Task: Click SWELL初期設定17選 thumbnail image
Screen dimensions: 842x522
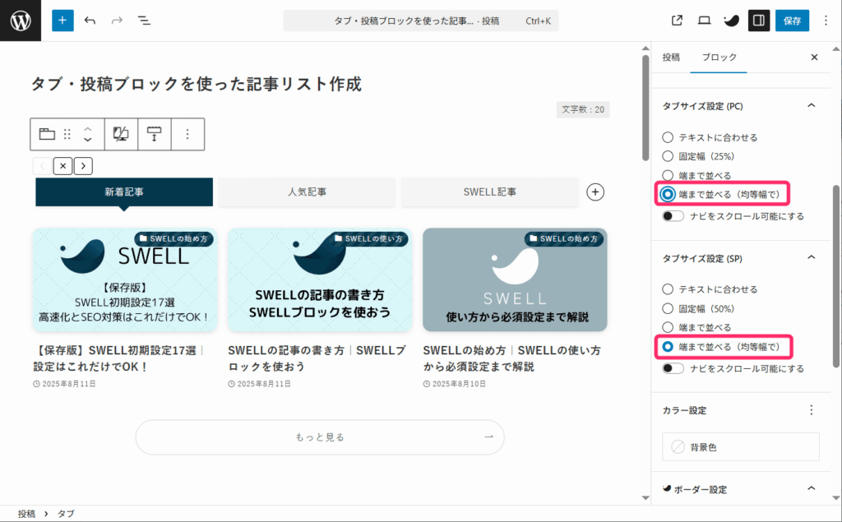Action: (125, 279)
